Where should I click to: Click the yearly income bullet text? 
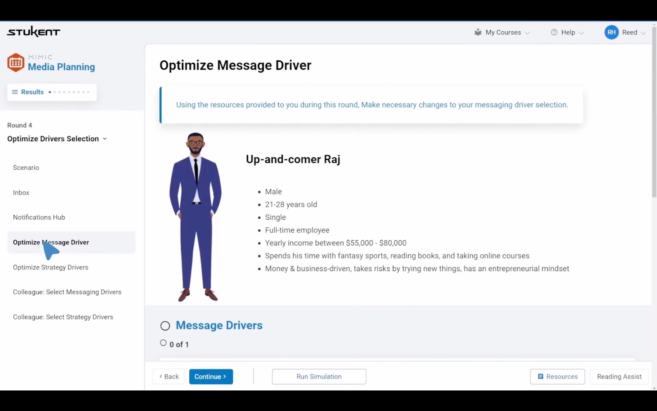[336, 243]
